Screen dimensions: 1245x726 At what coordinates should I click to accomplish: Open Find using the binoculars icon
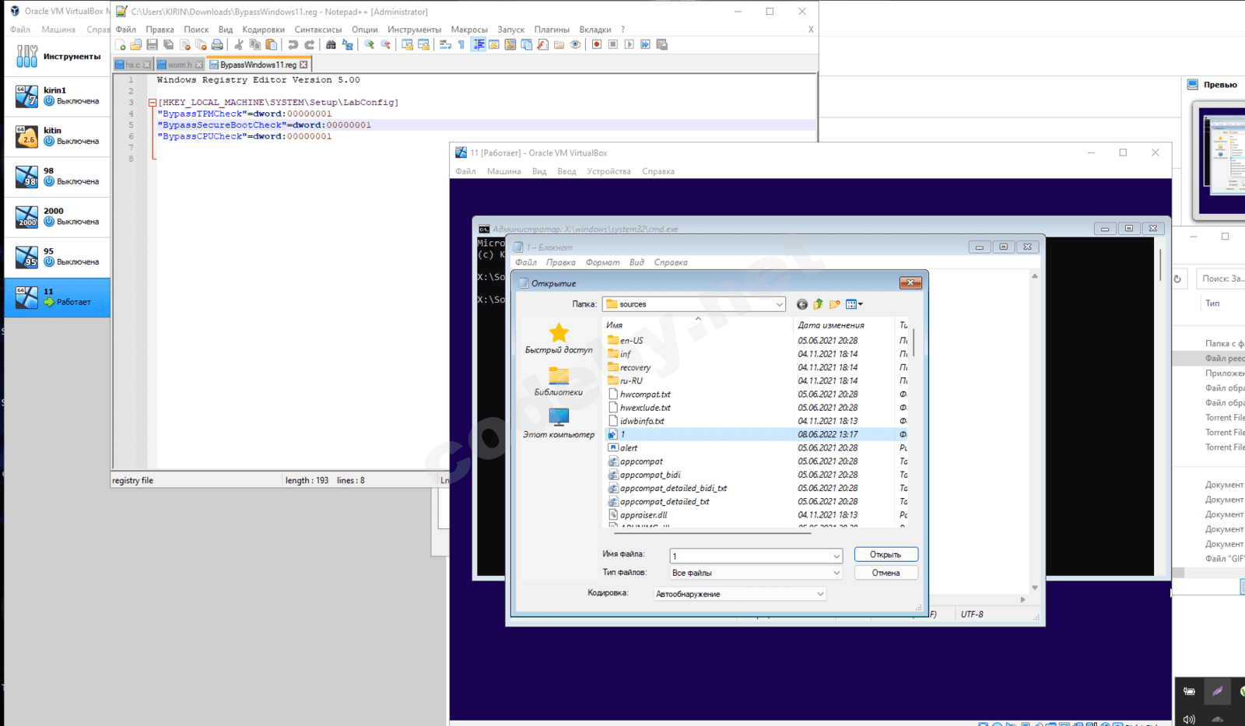click(331, 45)
